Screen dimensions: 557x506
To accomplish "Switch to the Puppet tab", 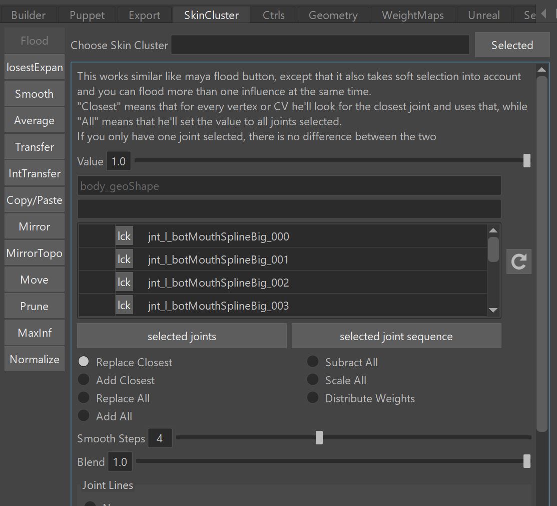I will tap(87, 16).
